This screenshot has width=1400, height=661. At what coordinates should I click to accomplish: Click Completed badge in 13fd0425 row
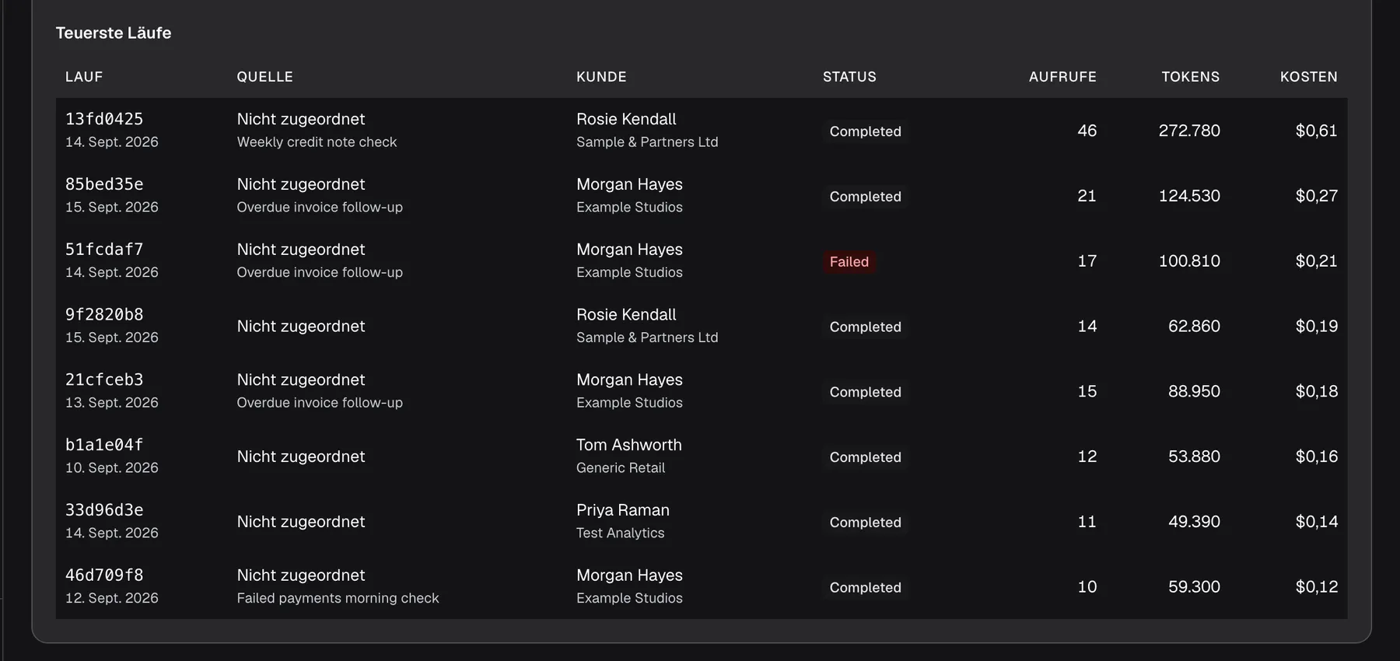[x=866, y=131]
